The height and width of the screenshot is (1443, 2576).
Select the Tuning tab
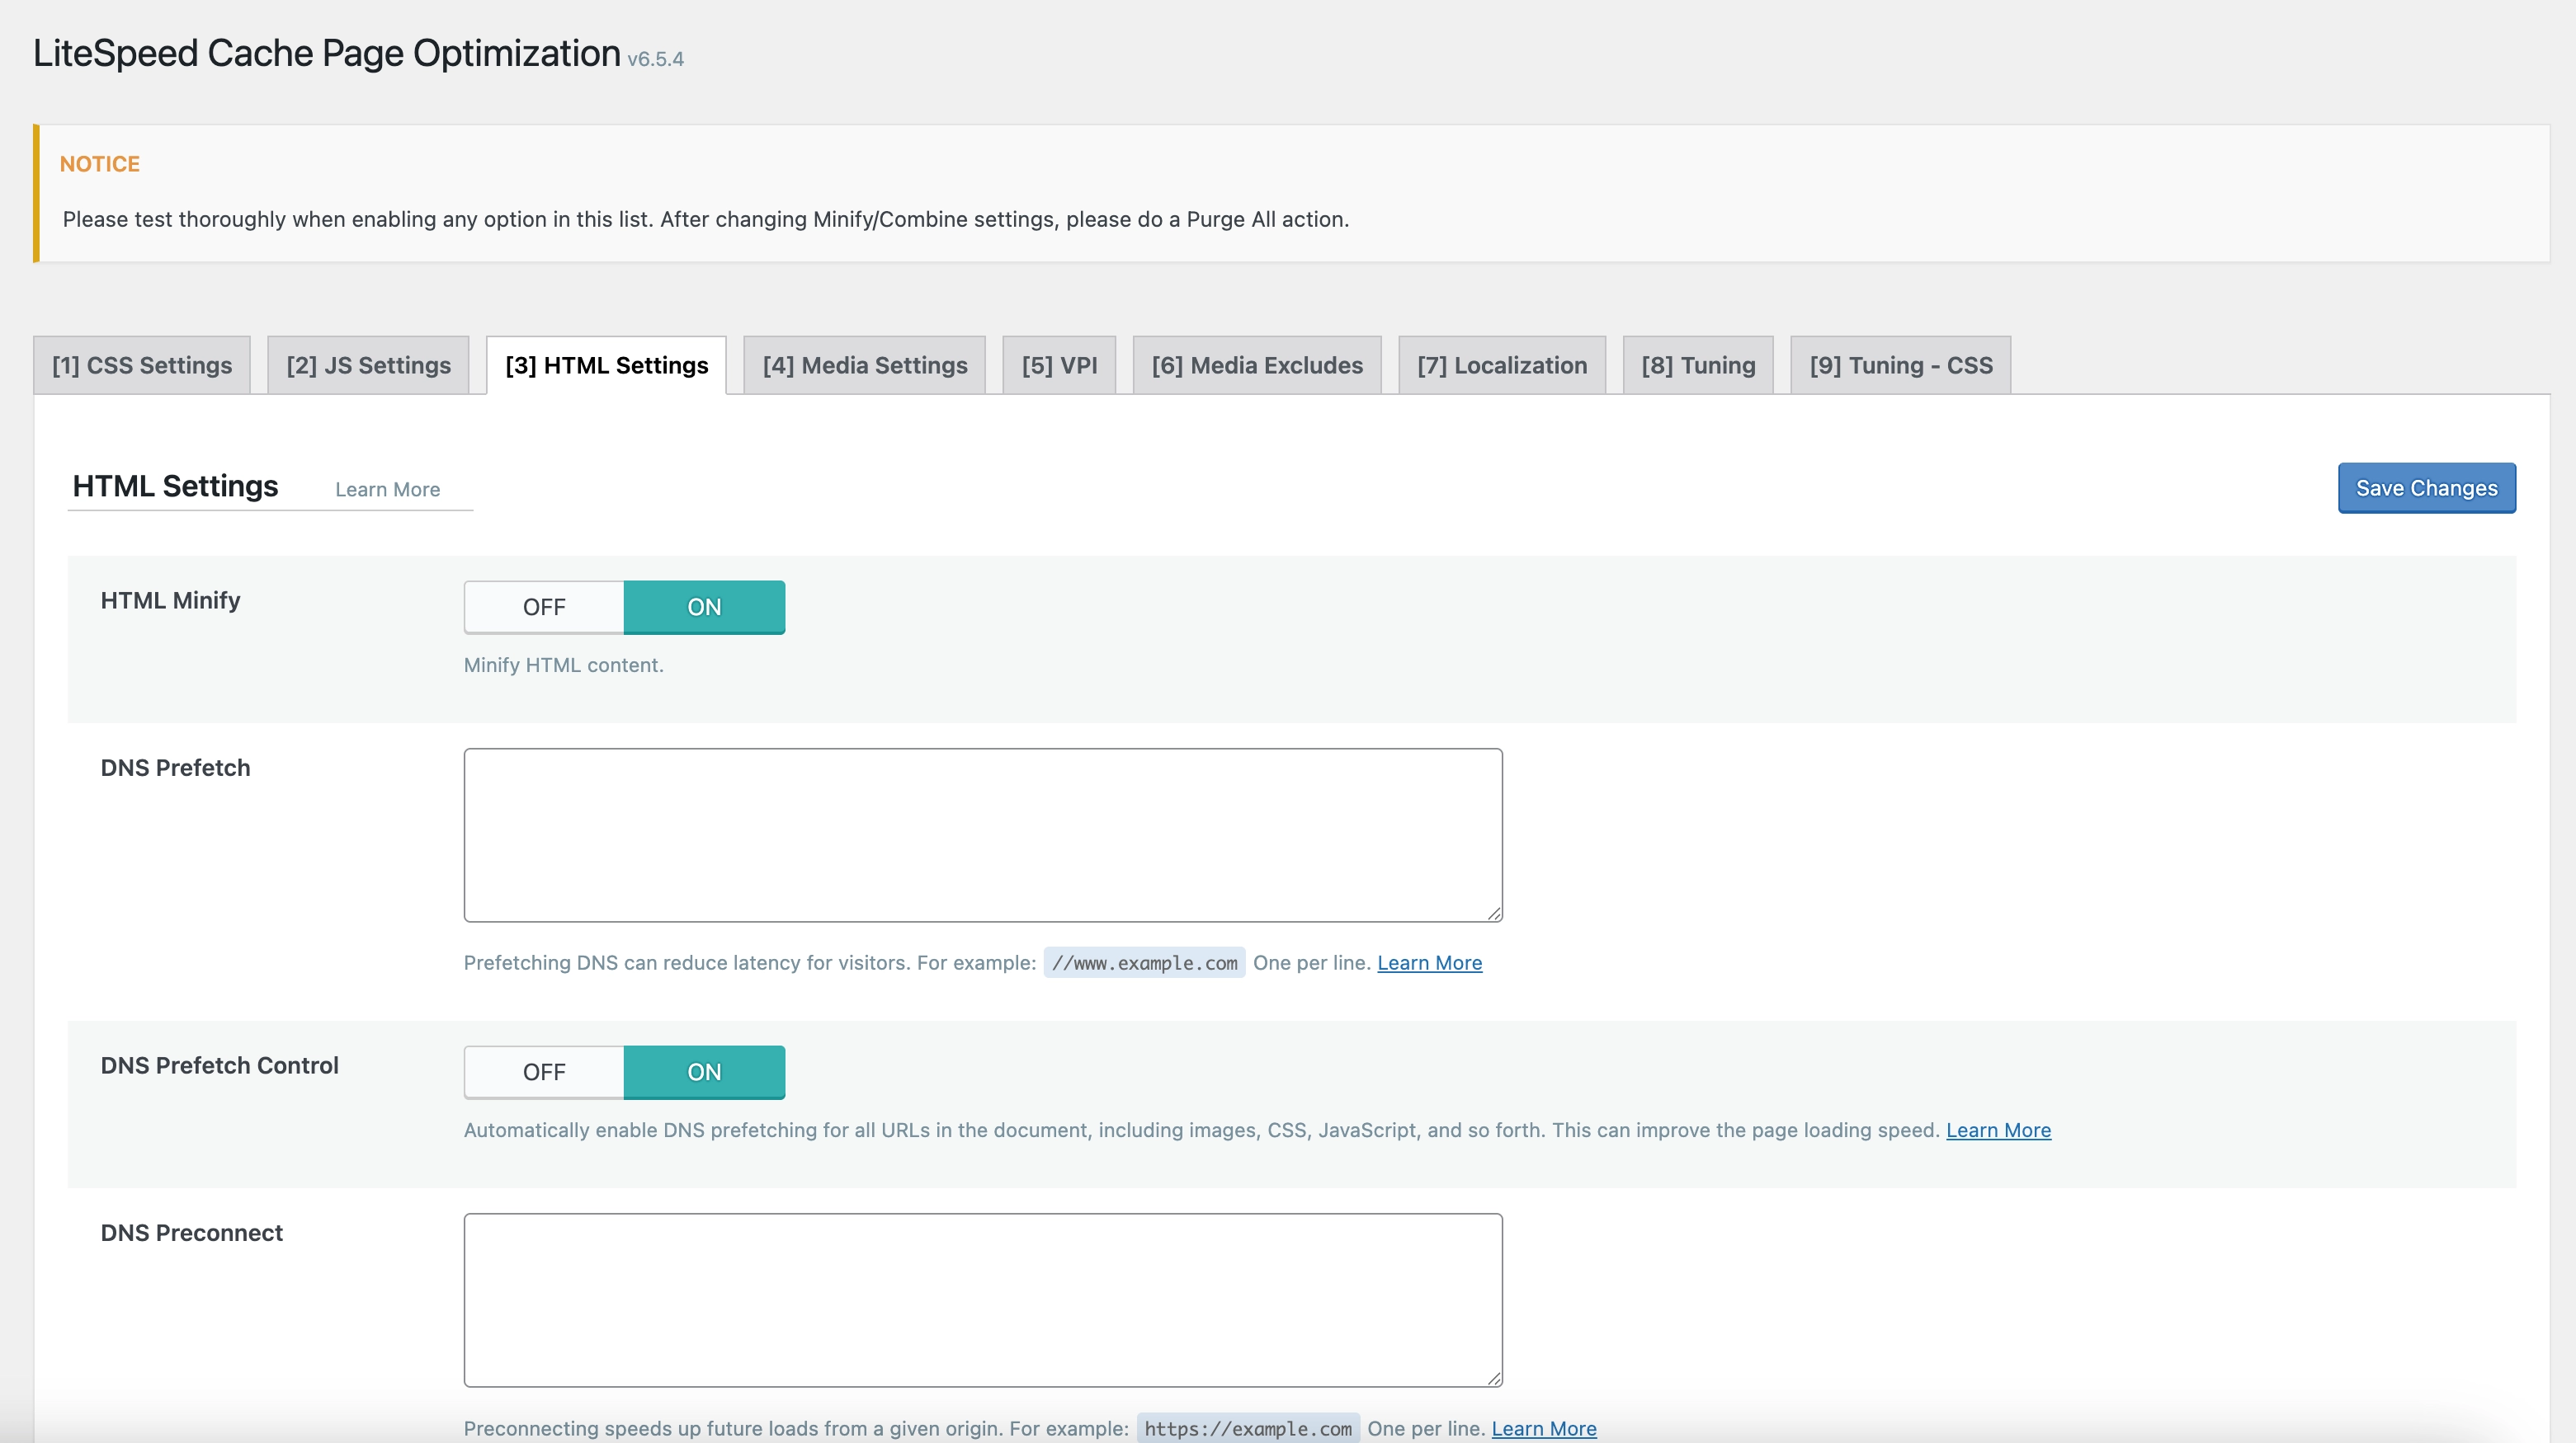tap(1698, 364)
